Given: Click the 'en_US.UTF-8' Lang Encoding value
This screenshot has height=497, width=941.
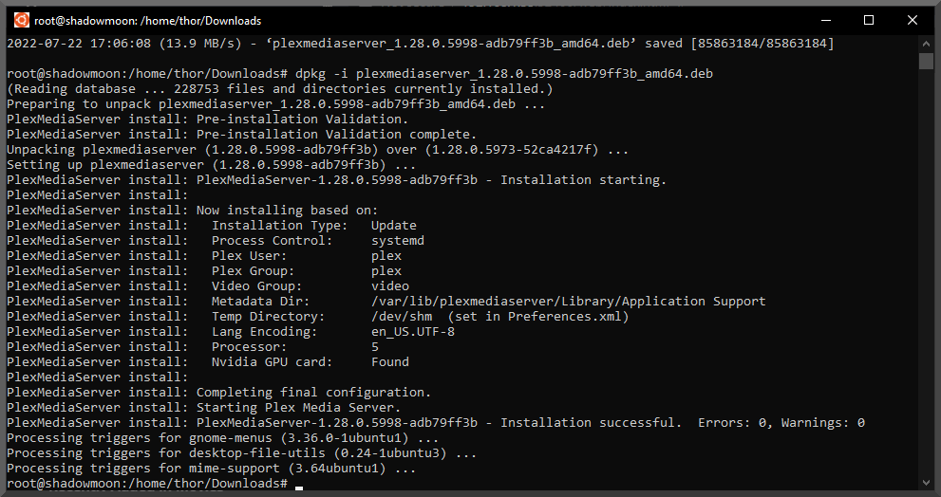Looking at the screenshot, I should click(x=413, y=332).
